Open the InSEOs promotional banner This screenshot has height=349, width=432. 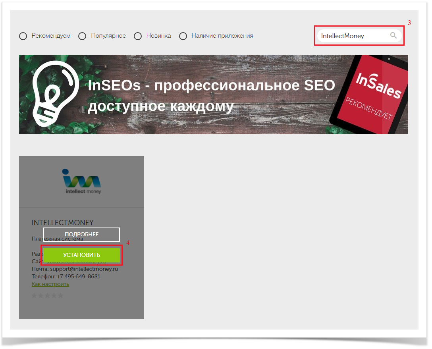point(214,94)
